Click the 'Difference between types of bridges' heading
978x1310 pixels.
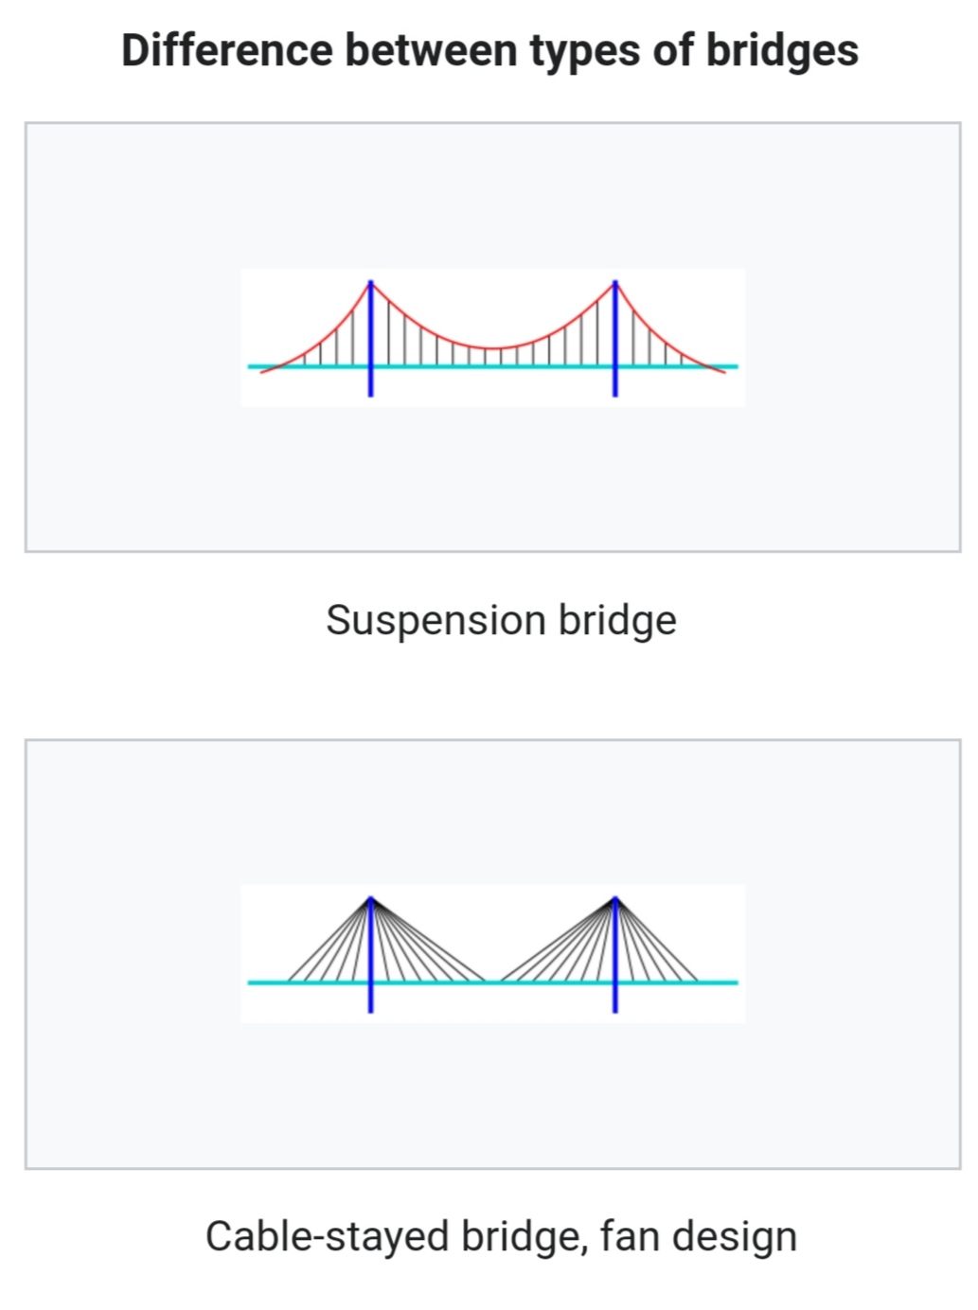coord(489,51)
